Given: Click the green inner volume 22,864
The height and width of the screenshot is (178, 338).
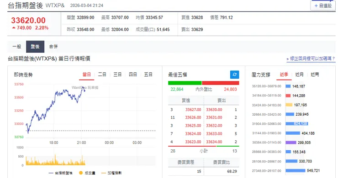Looking at the screenshot, I should click(177, 89).
